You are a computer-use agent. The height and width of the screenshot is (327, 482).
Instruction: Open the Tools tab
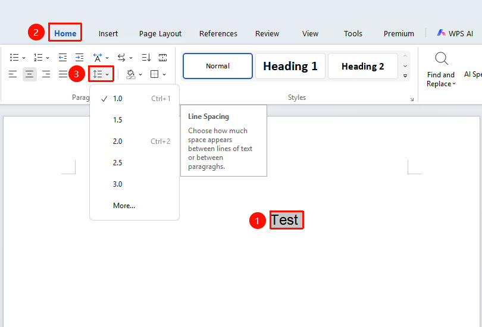[353, 33]
